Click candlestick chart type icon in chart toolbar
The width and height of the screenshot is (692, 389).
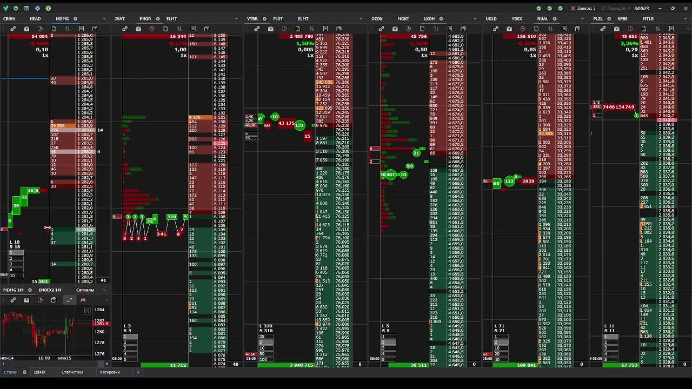coord(83,300)
